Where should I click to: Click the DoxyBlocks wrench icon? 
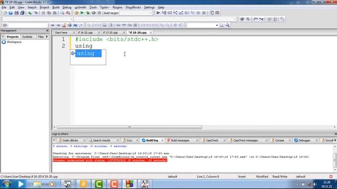pyautogui.click(x=282, y=19)
